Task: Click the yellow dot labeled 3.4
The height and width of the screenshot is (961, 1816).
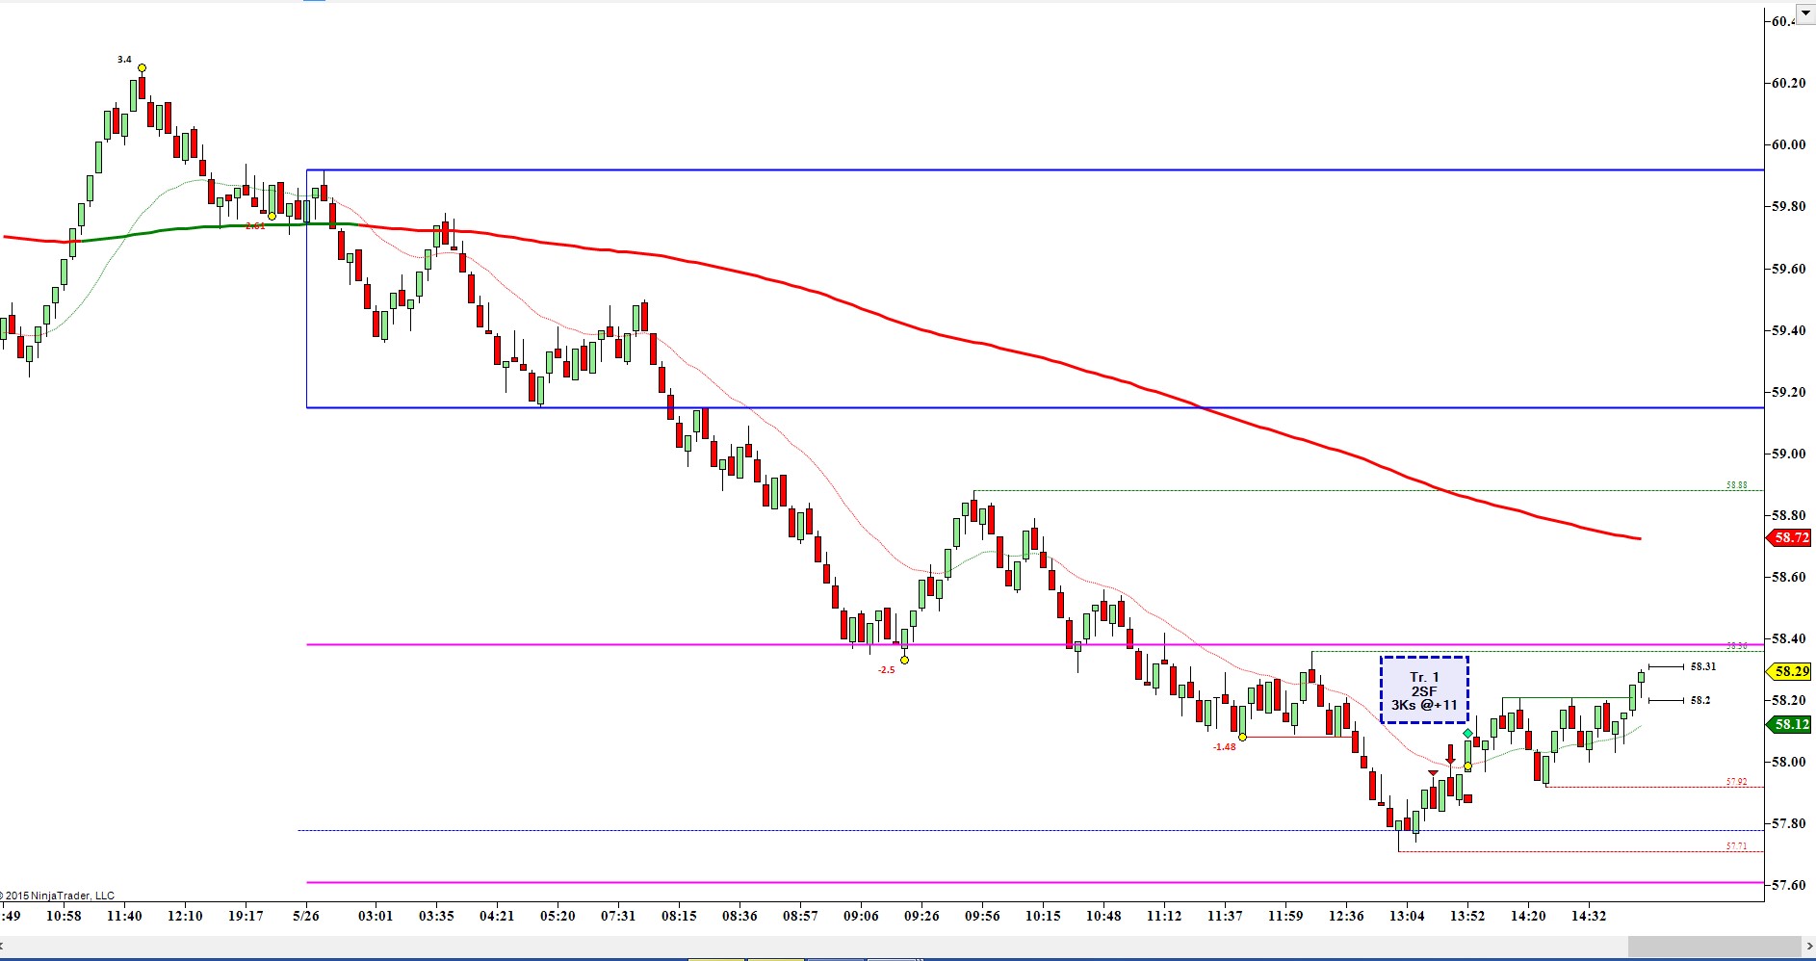Action: point(142,67)
